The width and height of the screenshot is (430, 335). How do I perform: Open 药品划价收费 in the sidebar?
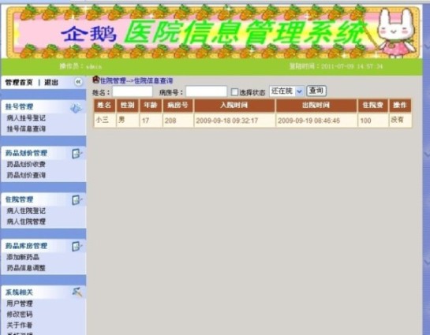point(26,164)
